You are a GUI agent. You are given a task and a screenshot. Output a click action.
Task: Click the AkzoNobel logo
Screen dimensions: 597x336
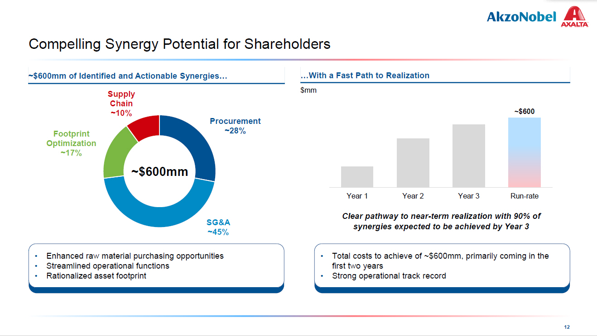click(521, 17)
